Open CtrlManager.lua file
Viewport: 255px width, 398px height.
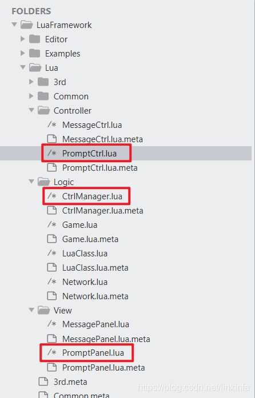[92, 196]
